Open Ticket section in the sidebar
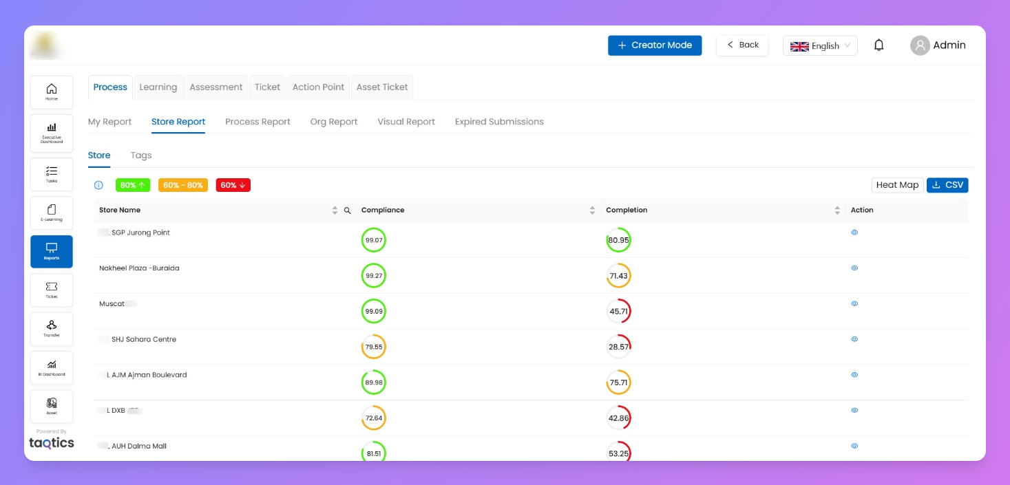 click(52, 290)
